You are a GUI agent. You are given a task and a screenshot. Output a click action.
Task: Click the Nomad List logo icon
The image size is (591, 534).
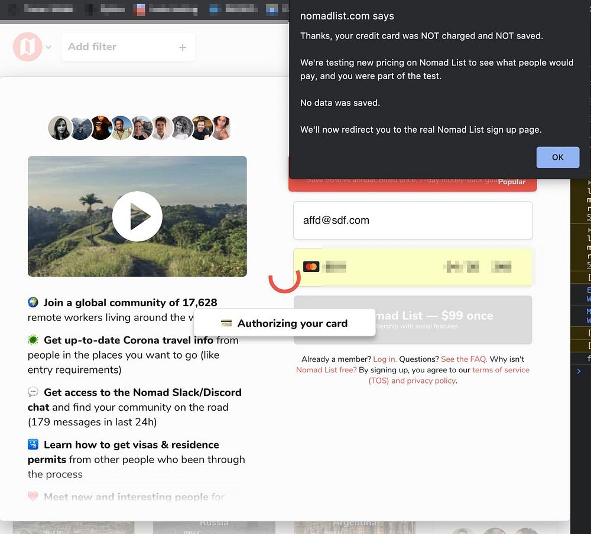[28, 47]
